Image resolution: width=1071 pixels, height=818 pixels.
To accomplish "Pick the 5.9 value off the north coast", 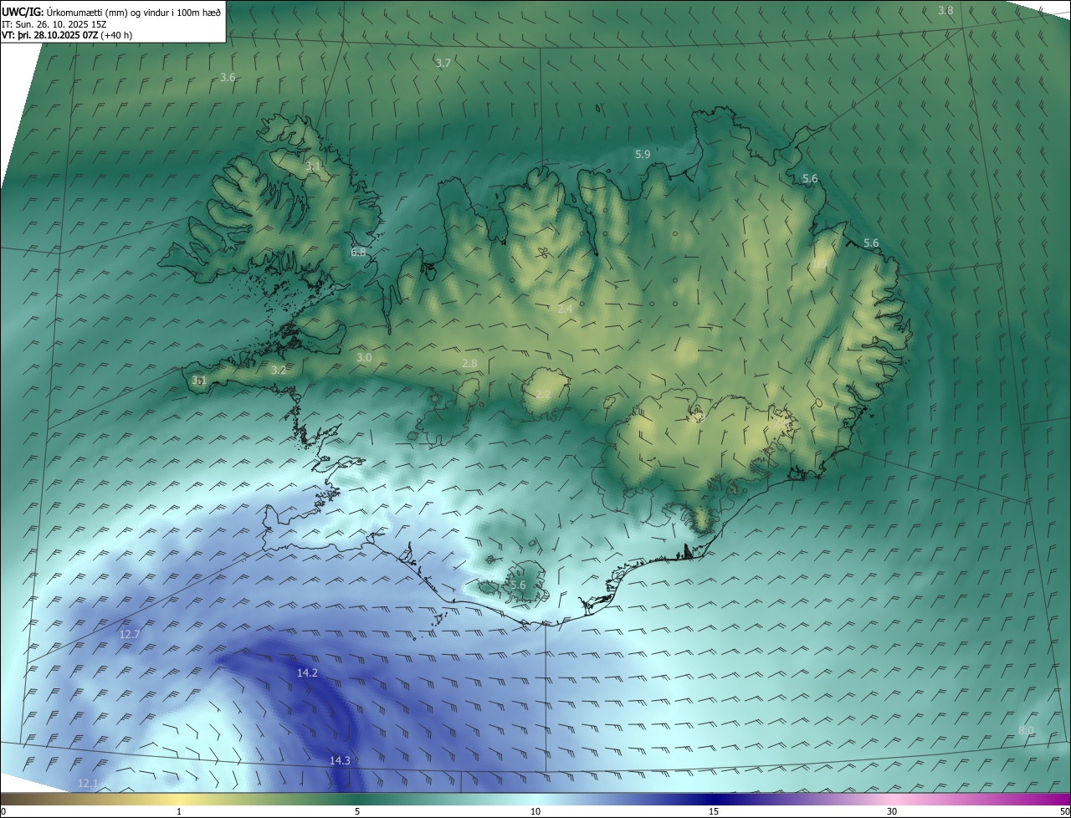I will click(x=643, y=155).
